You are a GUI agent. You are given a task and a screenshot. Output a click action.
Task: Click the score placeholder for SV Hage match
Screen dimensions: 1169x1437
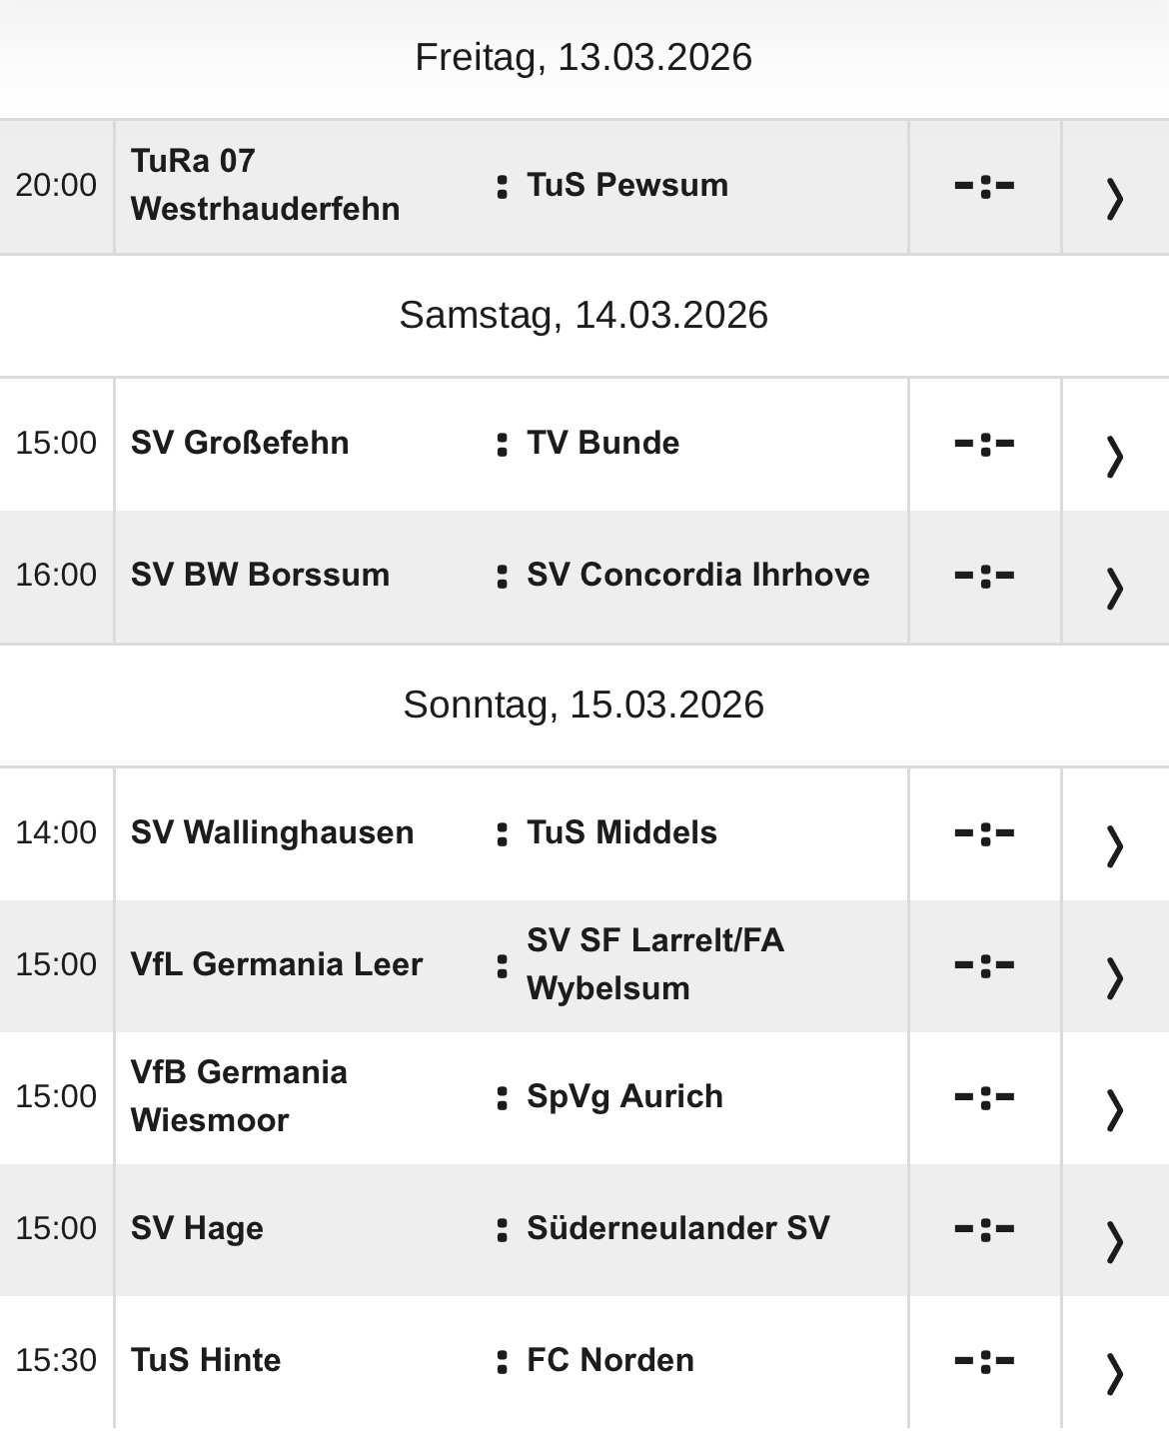[x=983, y=1228]
